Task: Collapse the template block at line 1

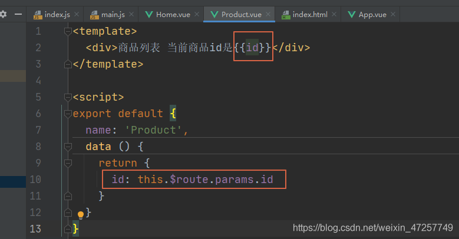Action: [x=68, y=31]
